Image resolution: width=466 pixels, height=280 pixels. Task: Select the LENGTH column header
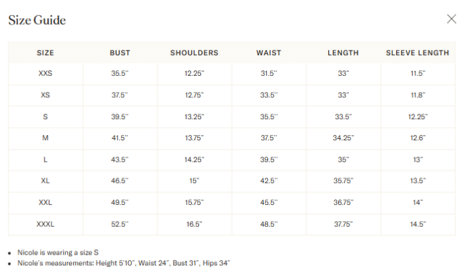click(x=344, y=53)
